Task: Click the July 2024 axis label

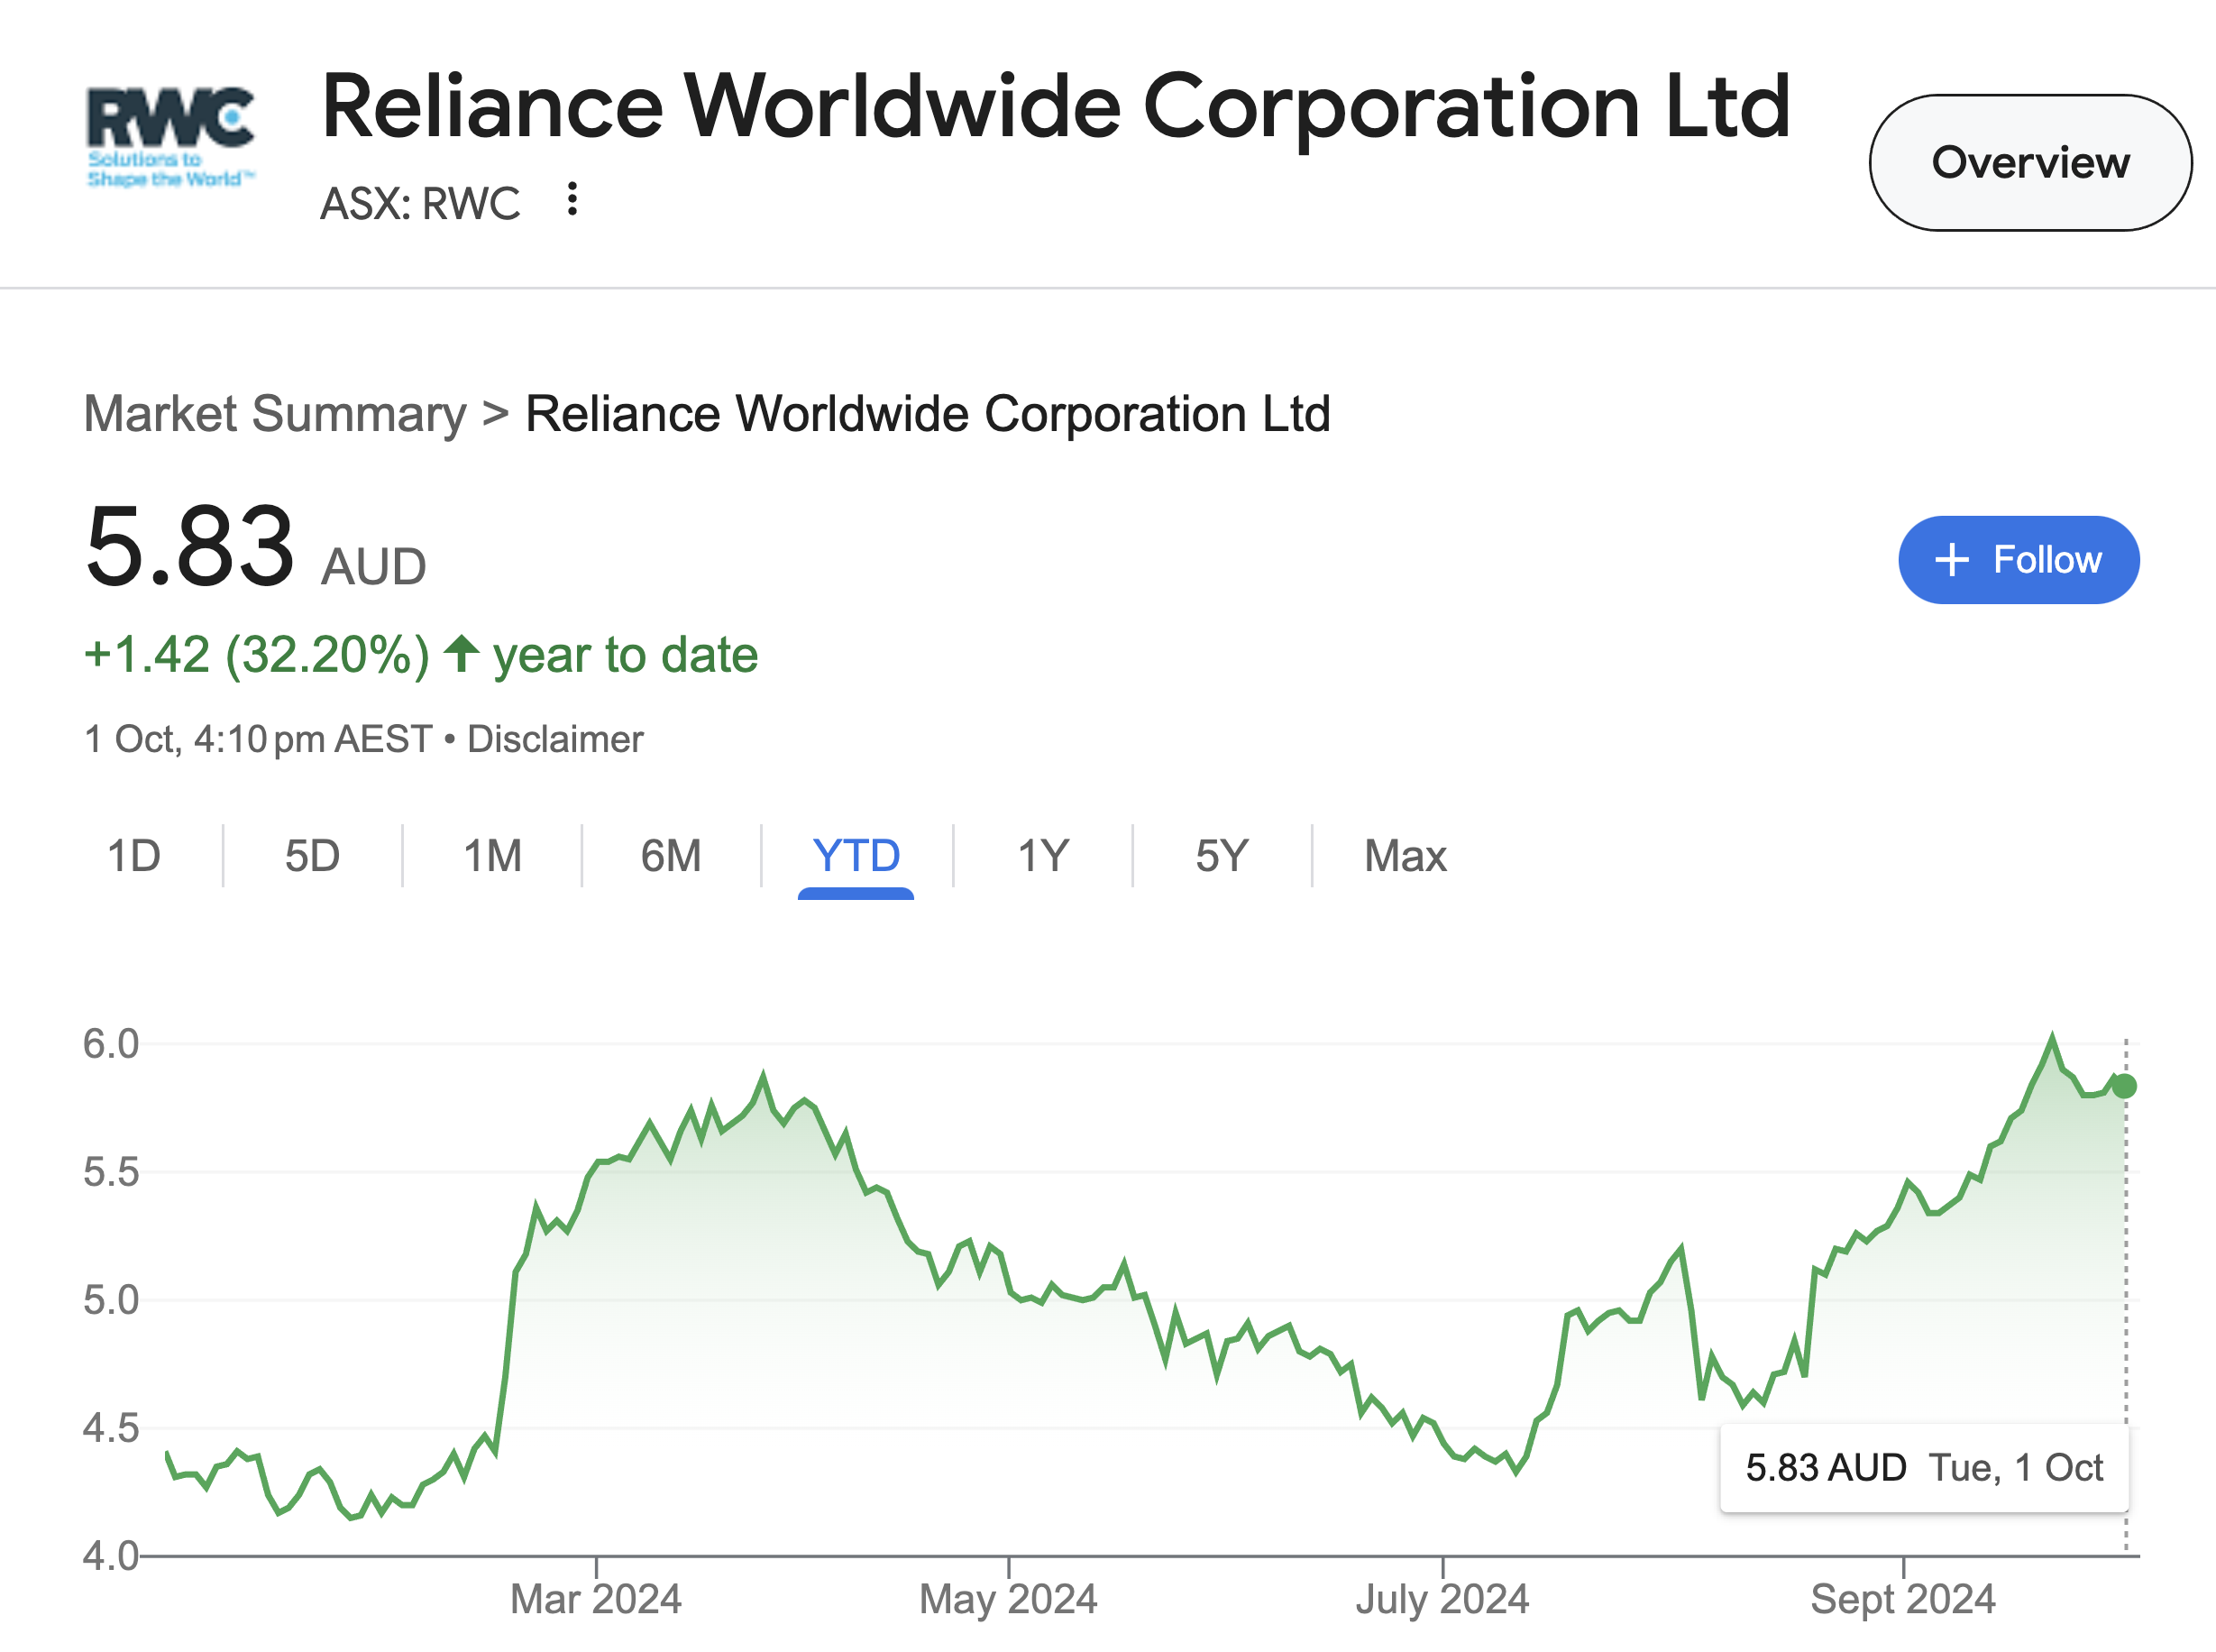Action: (1442, 1599)
